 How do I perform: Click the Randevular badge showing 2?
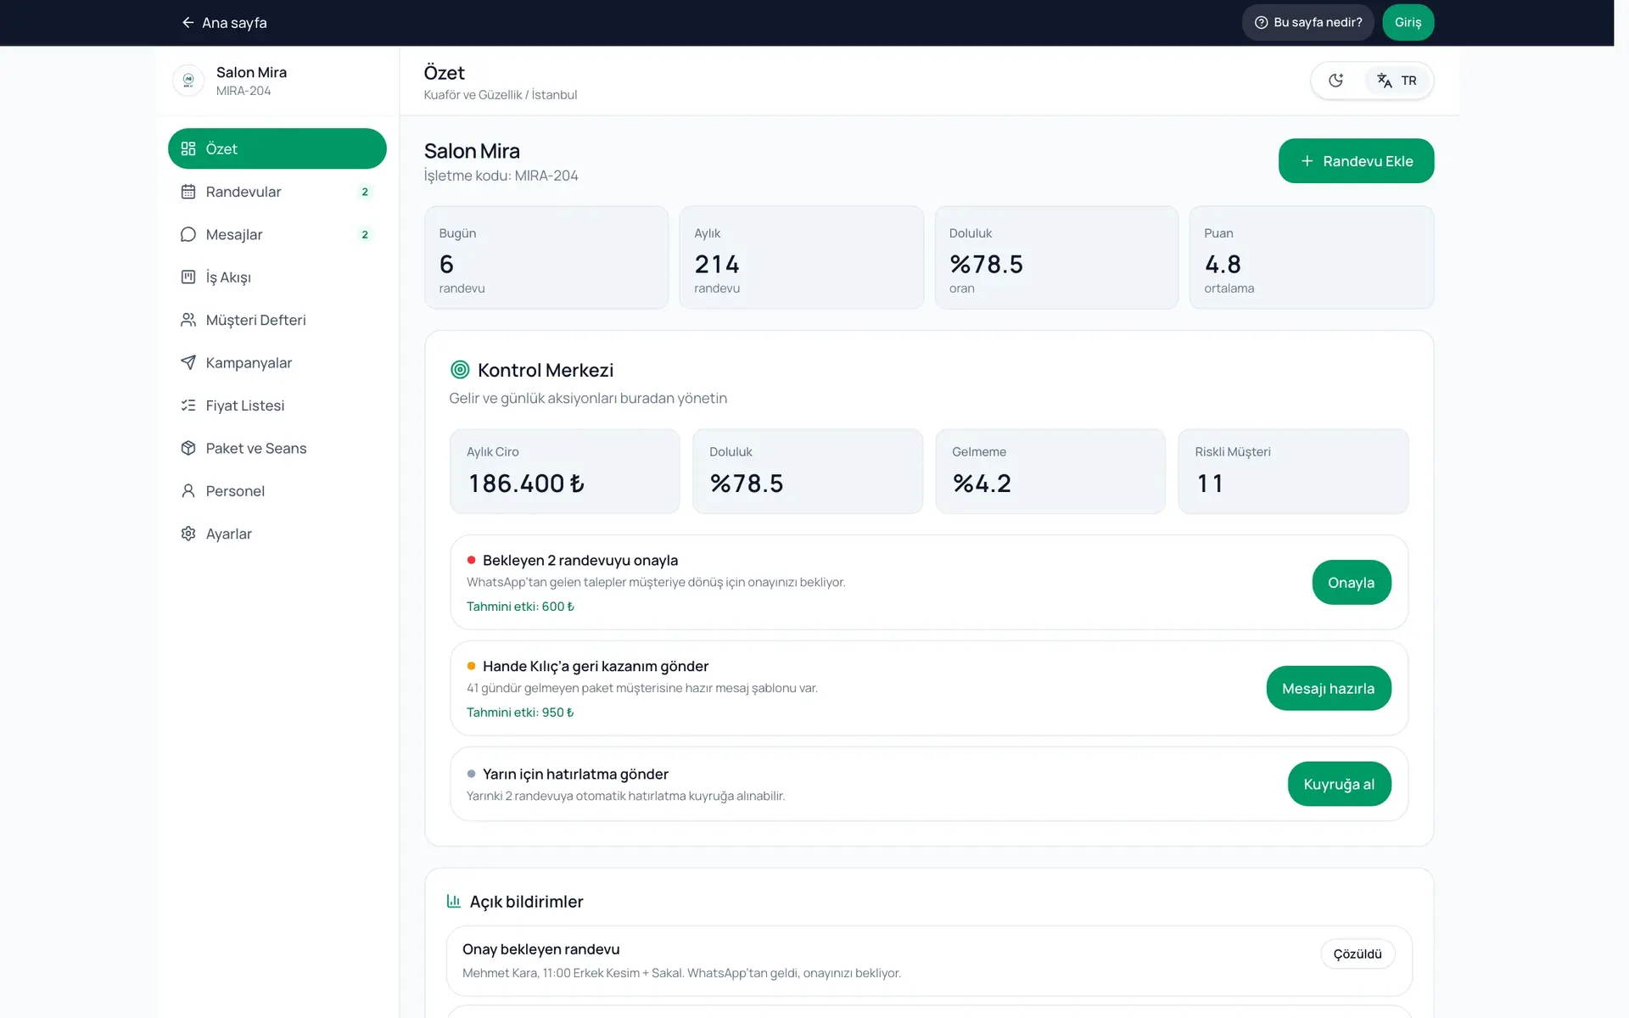(x=365, y=192)
